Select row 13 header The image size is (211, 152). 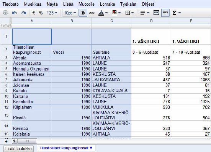(6, 115)
